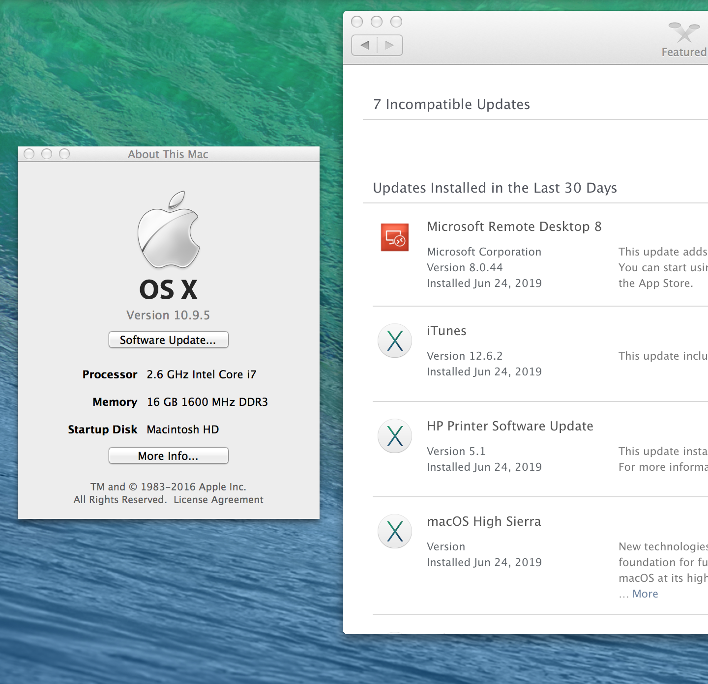Select the iTunes update title
This screenshot has width=708, height=684.
click(x=446, y=331)
